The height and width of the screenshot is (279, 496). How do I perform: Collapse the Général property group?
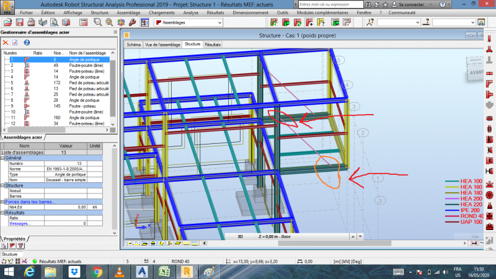[x=2, y=158]
